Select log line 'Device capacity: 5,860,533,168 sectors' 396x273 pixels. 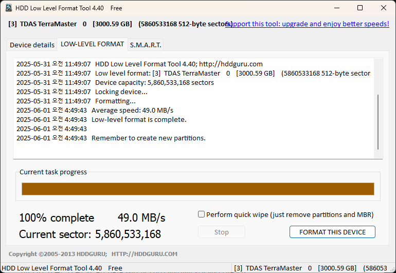[115, 82]
